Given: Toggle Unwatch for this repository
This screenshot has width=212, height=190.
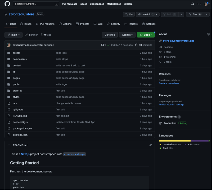Looking at the screenshot, I should click(146, 14).
